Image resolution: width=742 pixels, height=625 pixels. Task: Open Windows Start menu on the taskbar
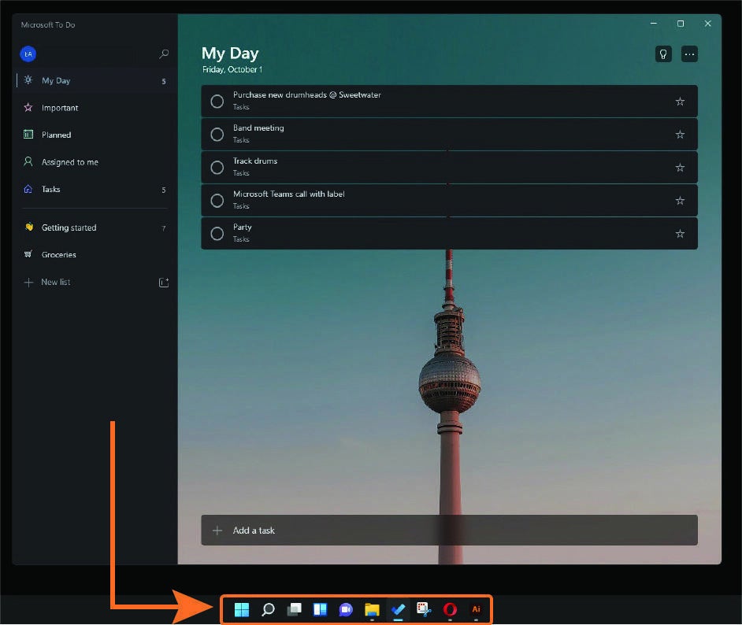pyautogui.click(x=242, y=609)
